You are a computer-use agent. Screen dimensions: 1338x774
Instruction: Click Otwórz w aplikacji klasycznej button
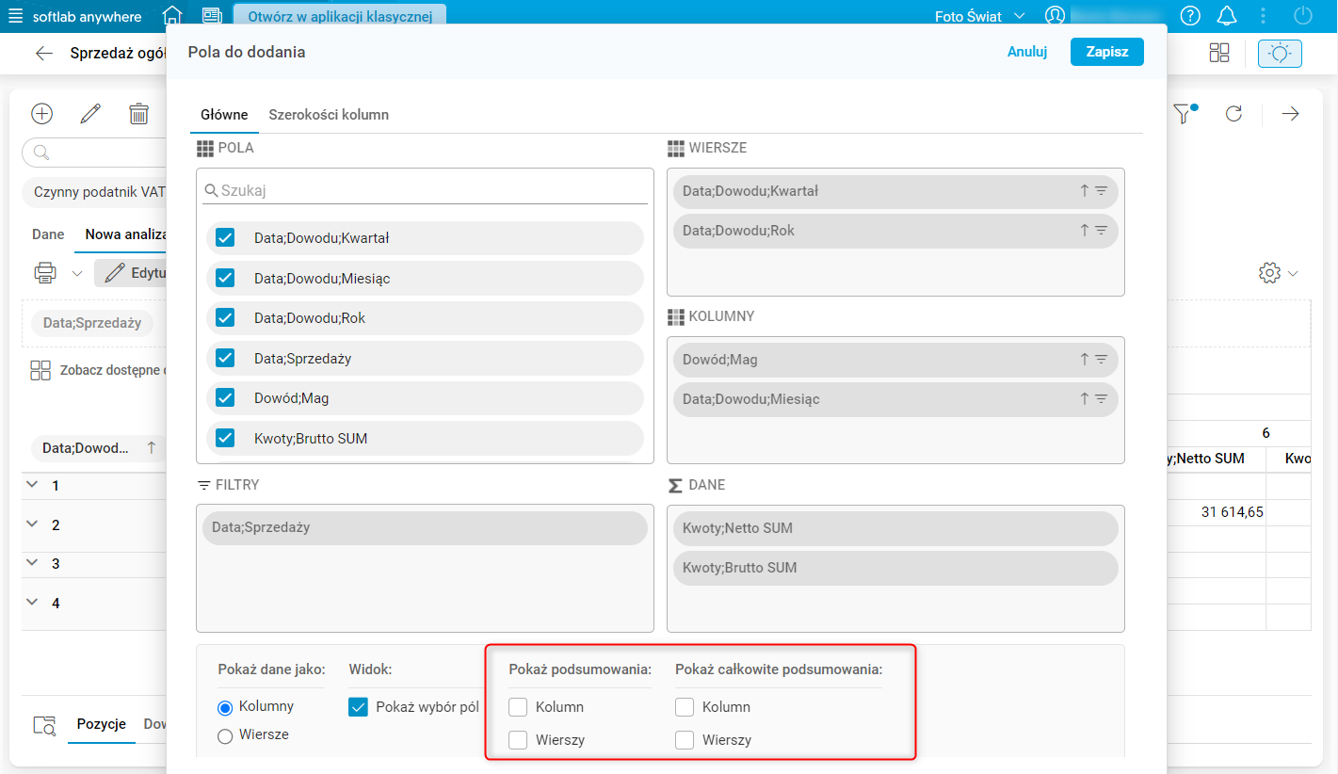pyautogui.click(x=340, y=16)
